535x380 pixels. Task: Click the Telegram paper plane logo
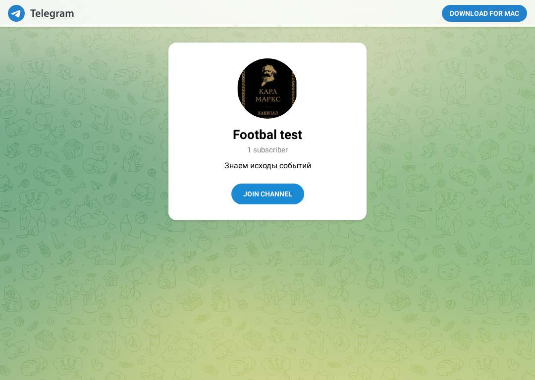[16, 13]
